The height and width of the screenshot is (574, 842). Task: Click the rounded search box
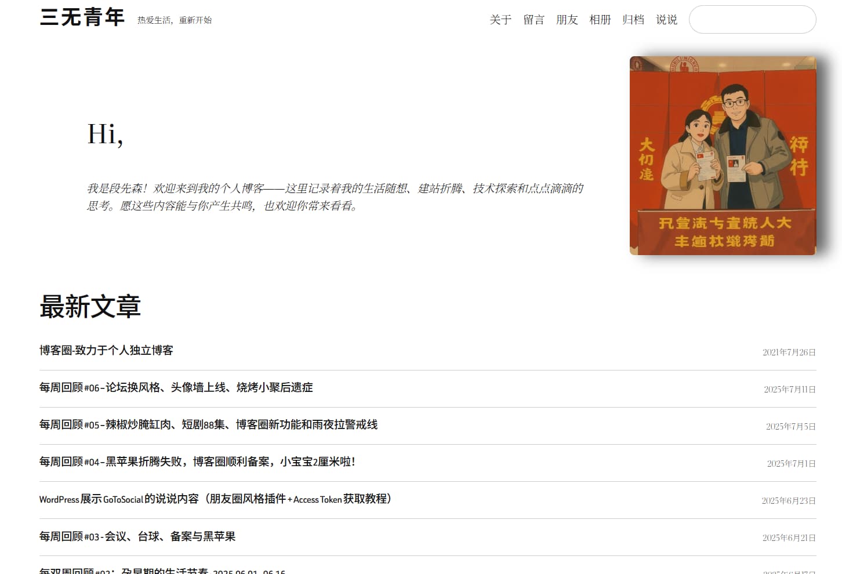(x=752, y=19)
